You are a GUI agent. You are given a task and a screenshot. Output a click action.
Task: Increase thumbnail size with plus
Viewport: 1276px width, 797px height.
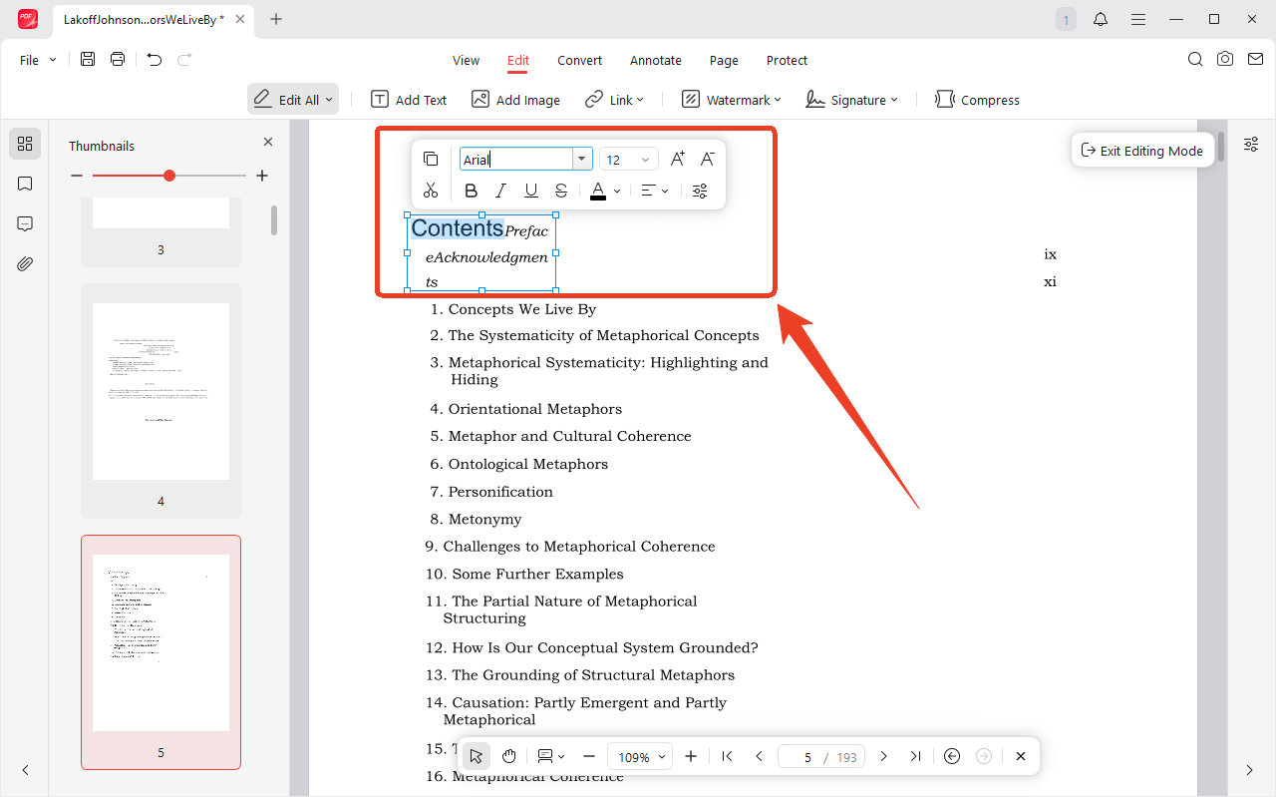pyautogui.click(x=262, y=176)
